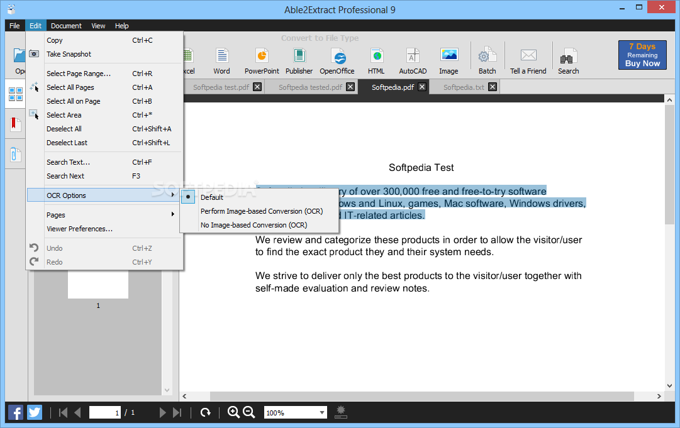Open the File menu

point(14,26)
